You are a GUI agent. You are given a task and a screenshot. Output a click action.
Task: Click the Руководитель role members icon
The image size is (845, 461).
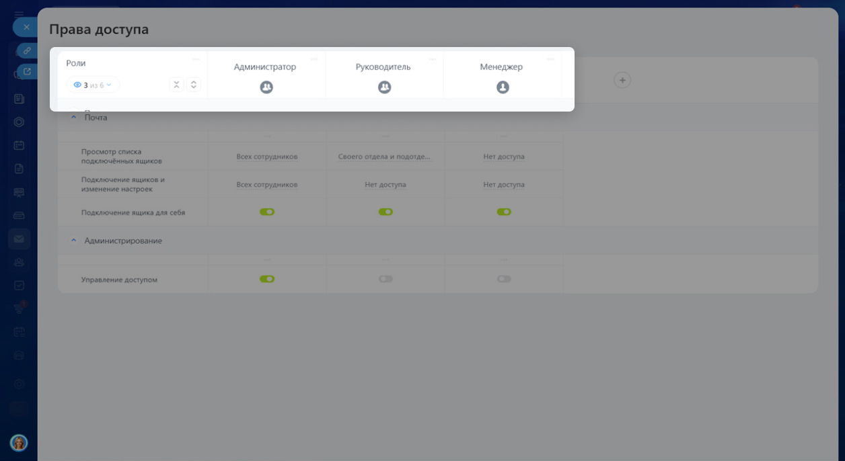click(384, 87)
